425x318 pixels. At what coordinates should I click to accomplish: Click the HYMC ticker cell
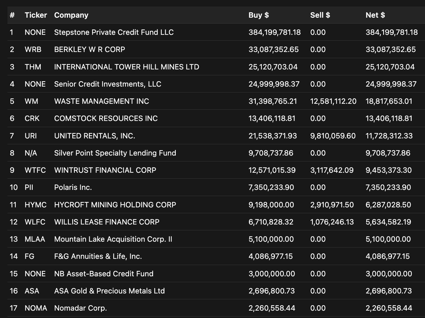click(36, 205)
